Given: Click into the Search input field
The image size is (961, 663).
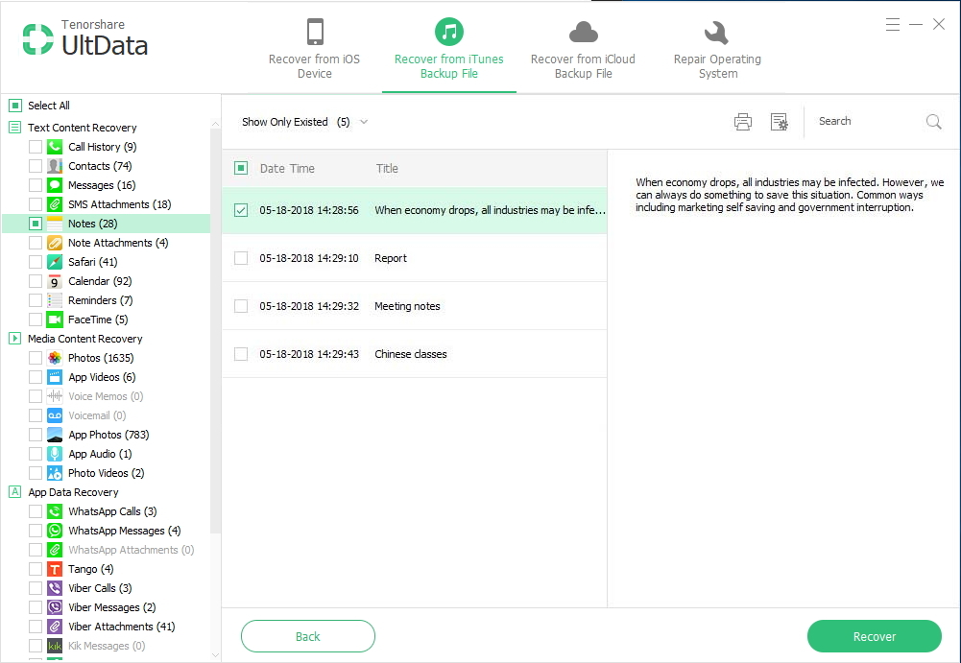Looking at the screenshot, I should [864, 122].
